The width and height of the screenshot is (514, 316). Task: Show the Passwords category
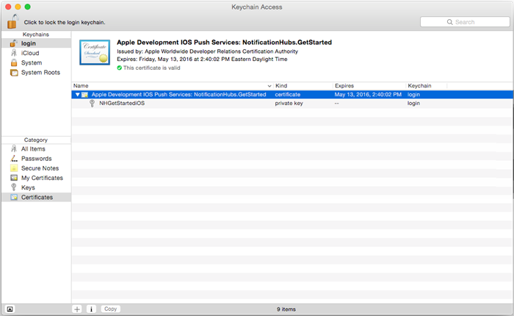36,159
